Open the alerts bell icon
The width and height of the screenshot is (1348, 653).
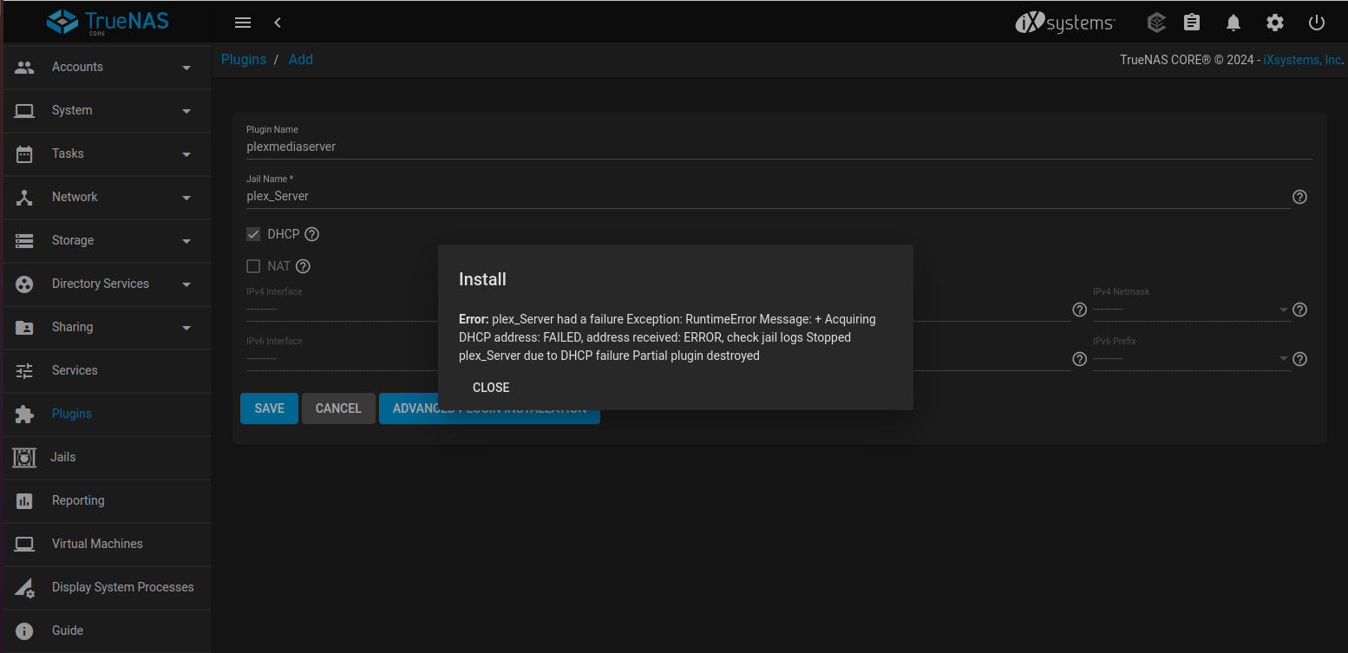(1233, 23)
